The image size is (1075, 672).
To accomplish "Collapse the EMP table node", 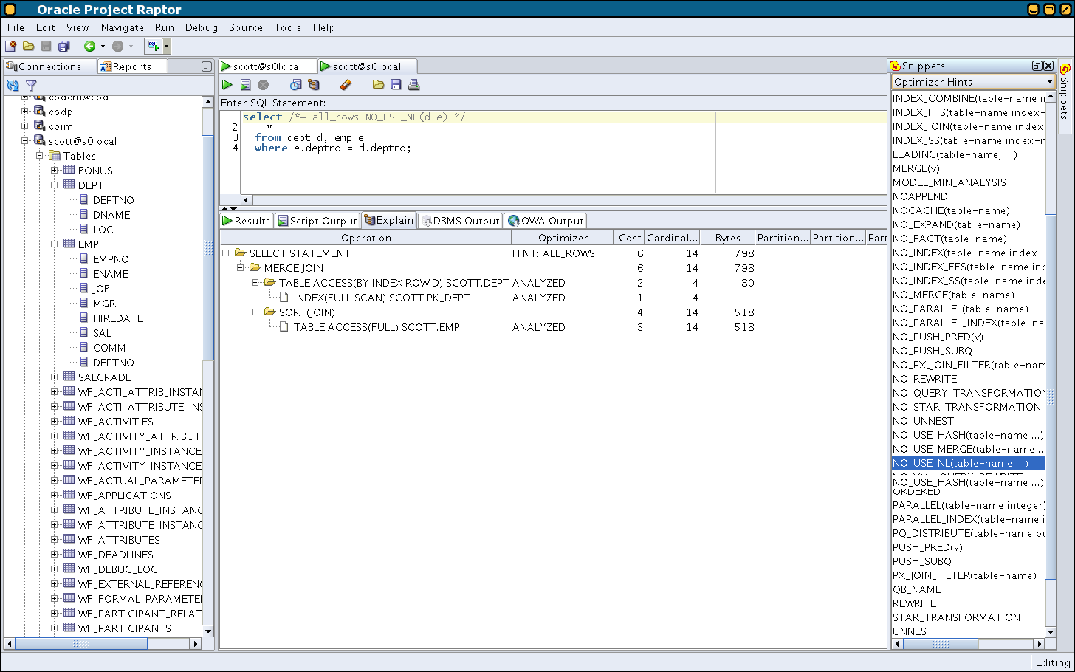I will (x=54, y=244).
